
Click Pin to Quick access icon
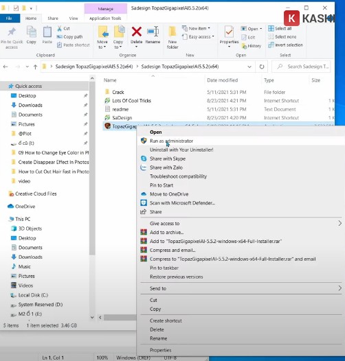pyautogui.click(x=12, y=32)
